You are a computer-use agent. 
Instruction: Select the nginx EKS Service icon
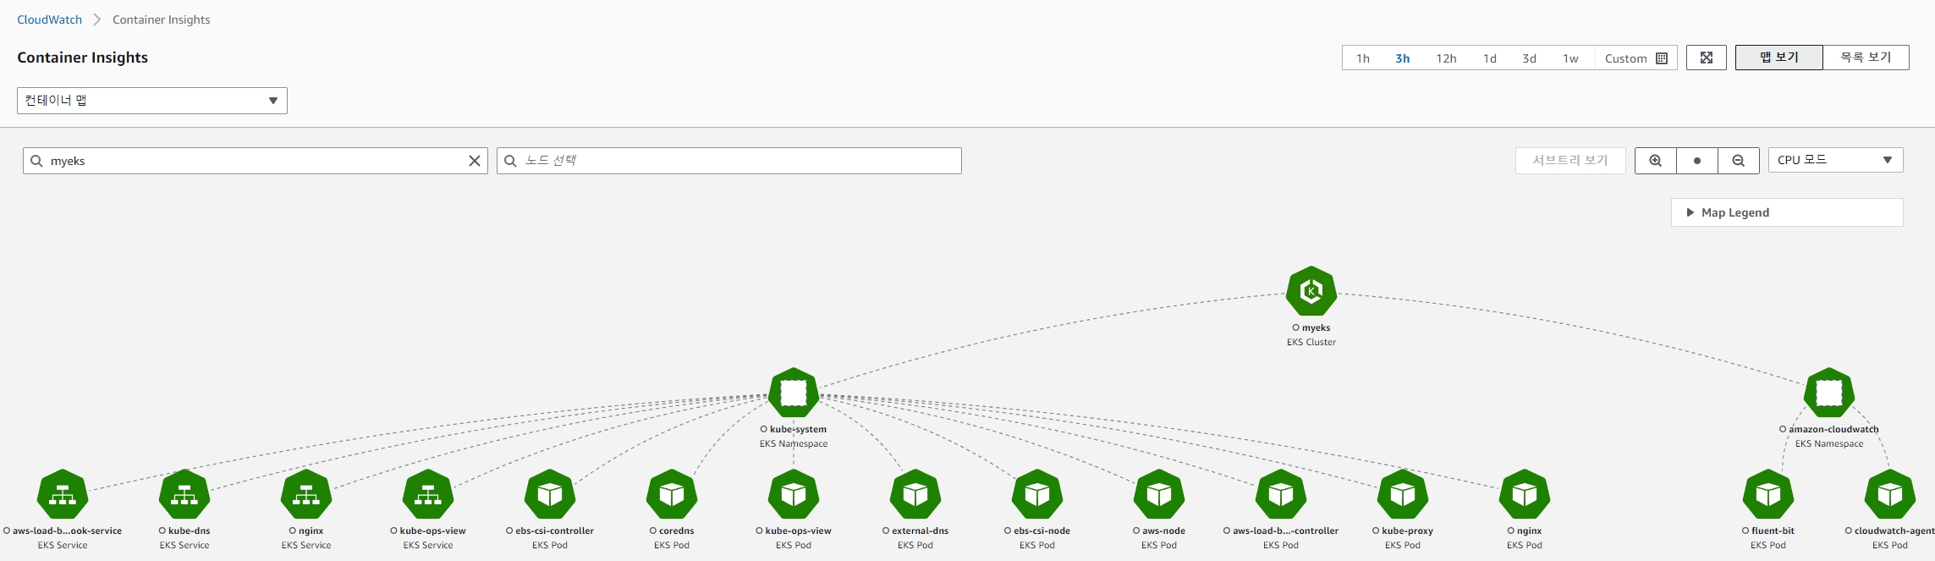(306, 494)
